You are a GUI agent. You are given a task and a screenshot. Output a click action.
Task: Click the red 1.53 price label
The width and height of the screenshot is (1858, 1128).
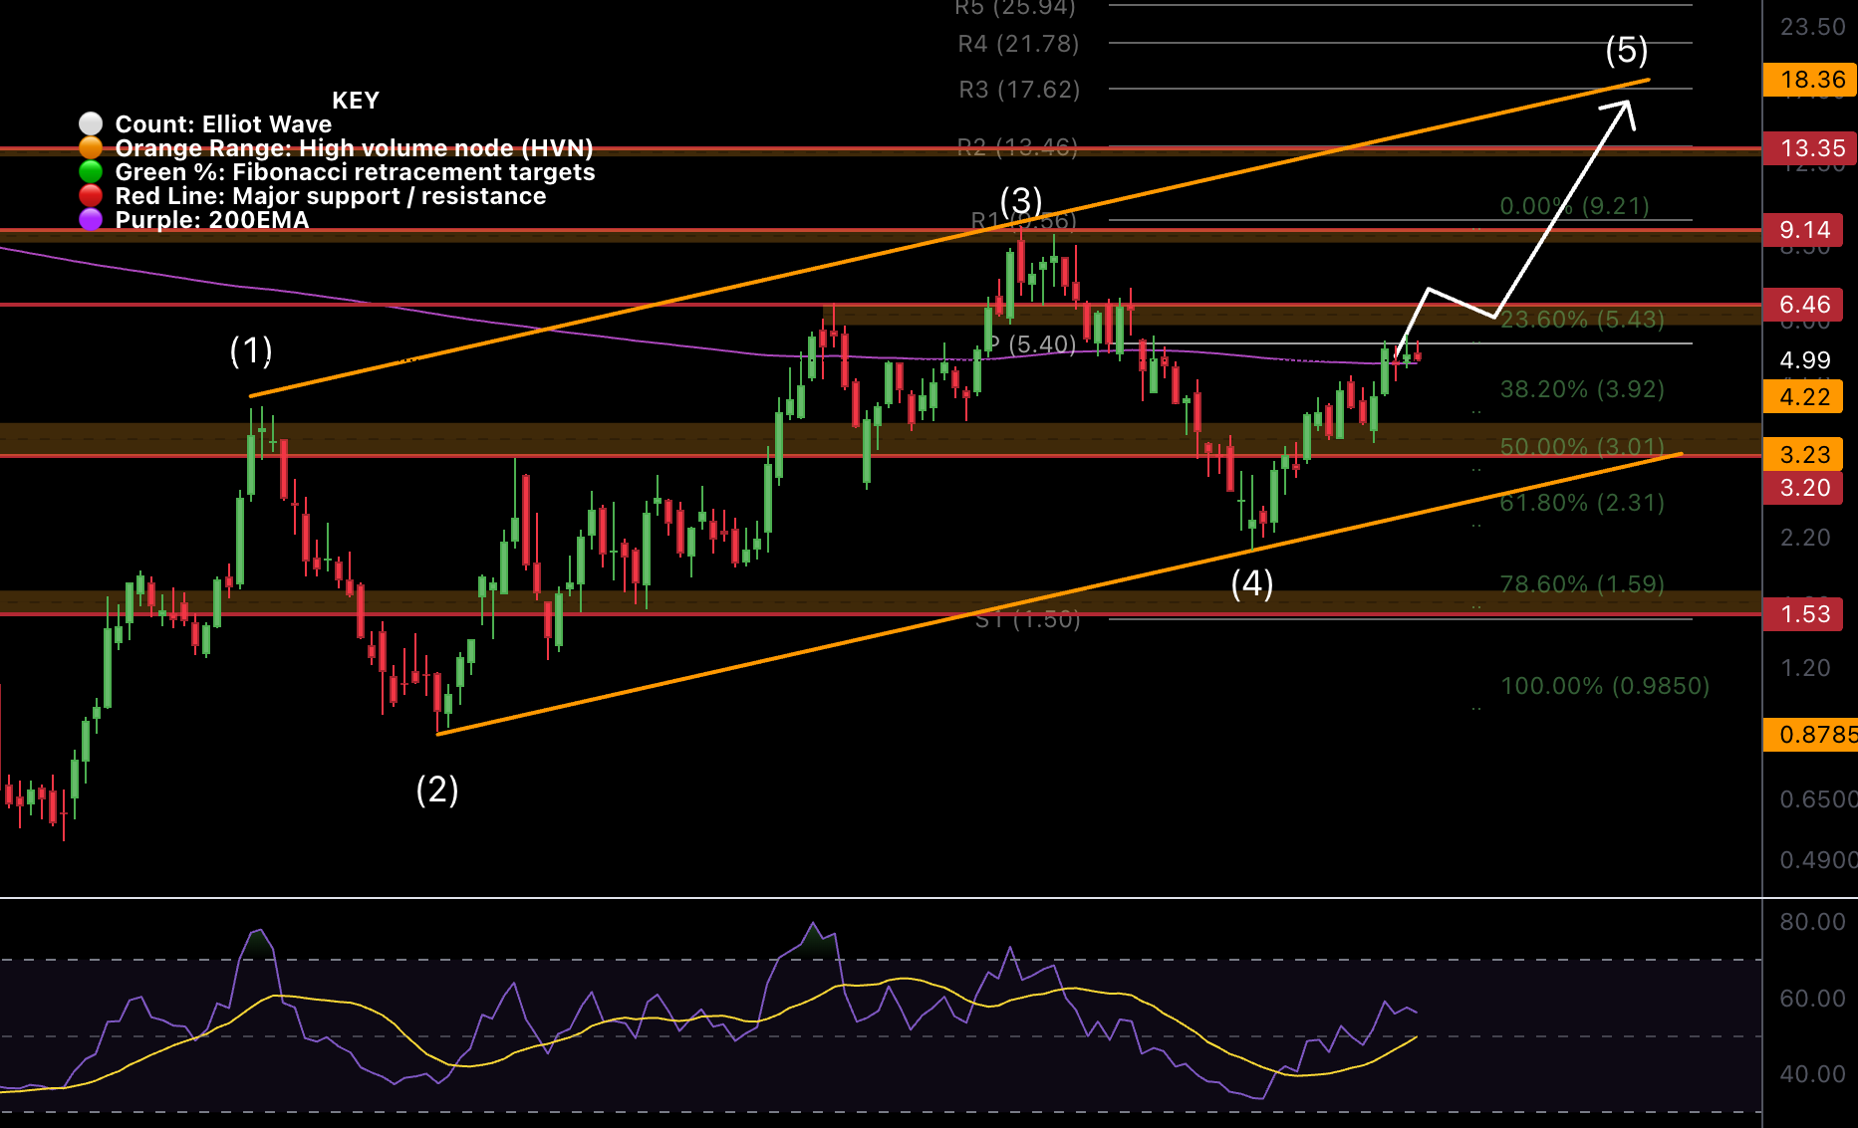[x=1803, y=614]
